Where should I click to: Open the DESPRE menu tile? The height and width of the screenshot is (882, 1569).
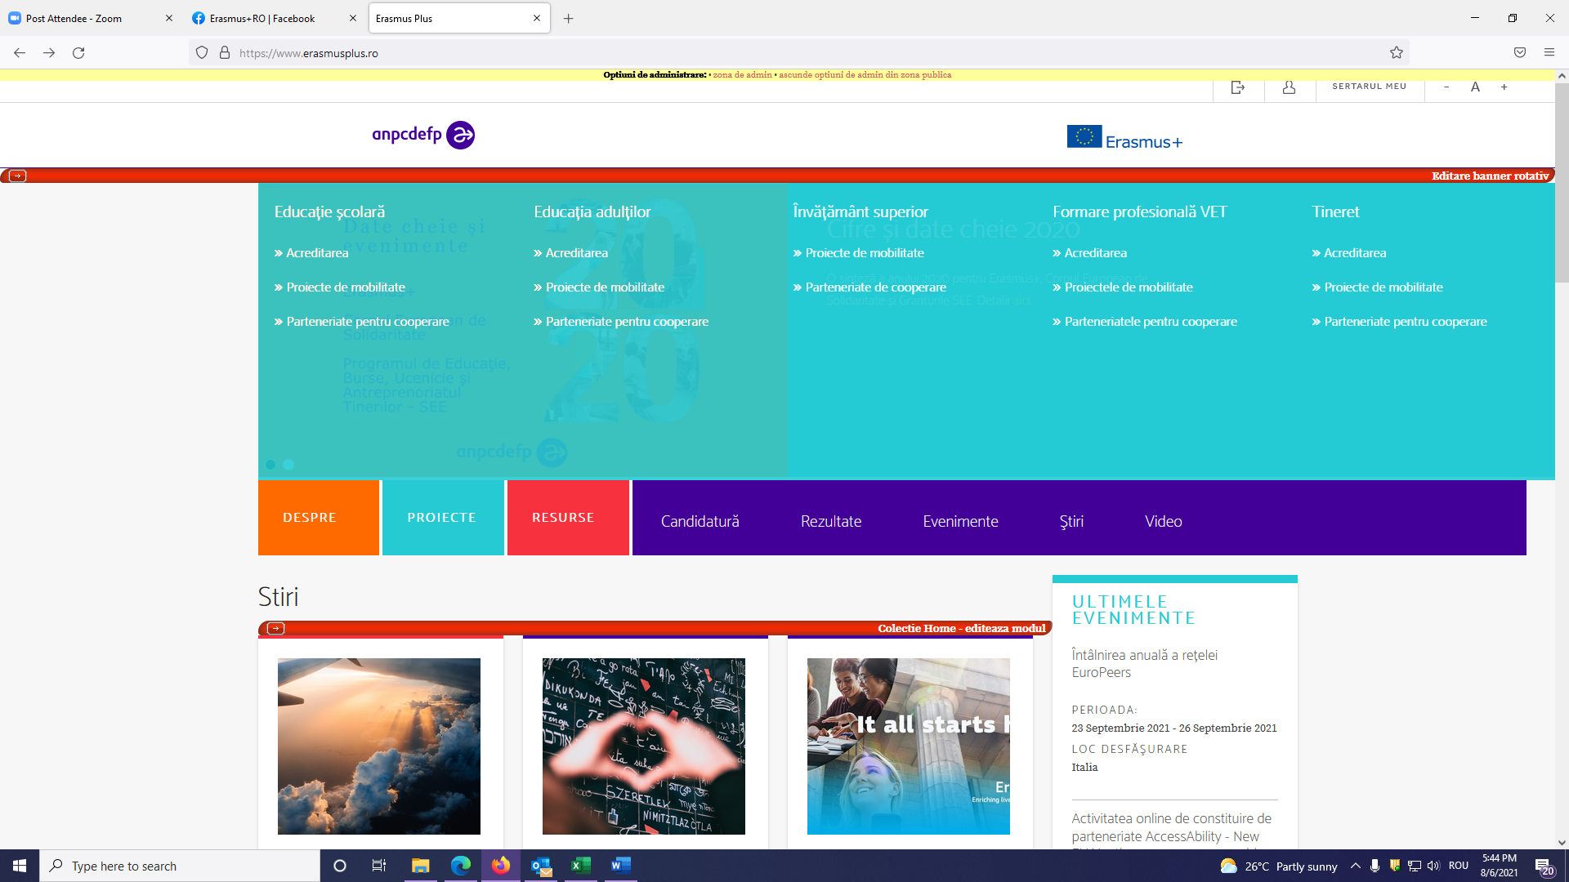coord(319,518)
